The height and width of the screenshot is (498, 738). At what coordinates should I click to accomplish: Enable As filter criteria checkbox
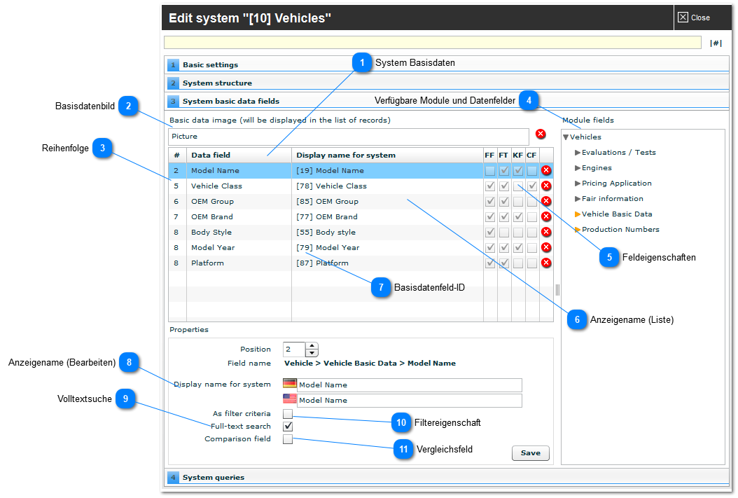[288, 414]
